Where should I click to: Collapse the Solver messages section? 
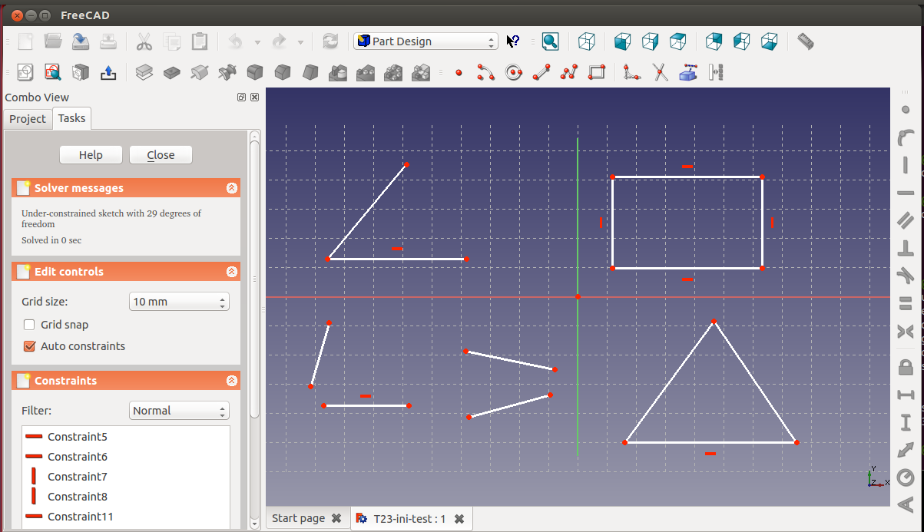click(x=231, y=188)
